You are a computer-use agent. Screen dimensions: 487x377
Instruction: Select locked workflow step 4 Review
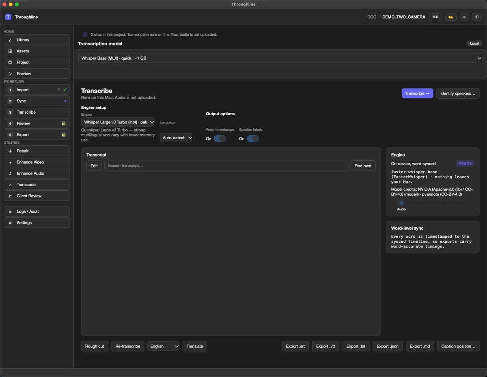pyautogui.click(x=37, y=123)
